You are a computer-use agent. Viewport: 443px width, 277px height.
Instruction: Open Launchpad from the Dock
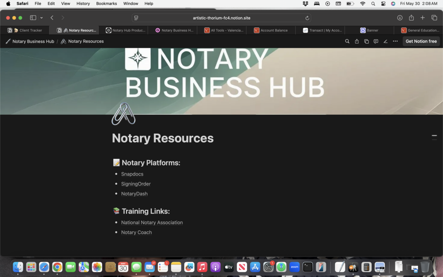click(x=31, y=267)
